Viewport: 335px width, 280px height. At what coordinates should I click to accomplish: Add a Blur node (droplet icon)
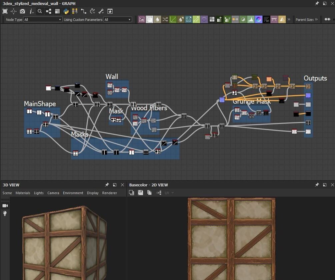click(x=157, y=19)
